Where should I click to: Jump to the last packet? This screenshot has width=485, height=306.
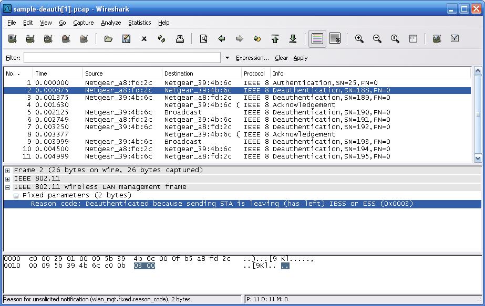tap(293, 39)
